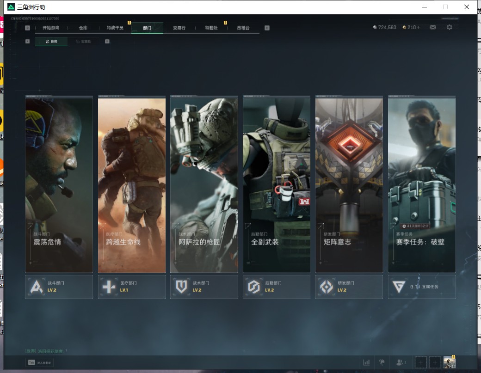Image resolution: width=481 pixels, height=373 pixels.
Task: Click the 724,563 currency amount
Action: tap(387, 27)
